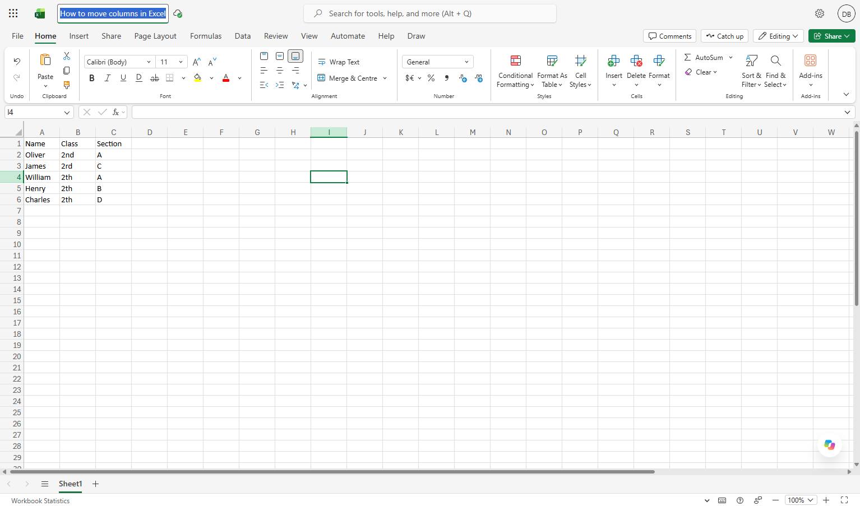Click the Percent style icon
This screenshot has height=506, width=860.
[431, 78]
